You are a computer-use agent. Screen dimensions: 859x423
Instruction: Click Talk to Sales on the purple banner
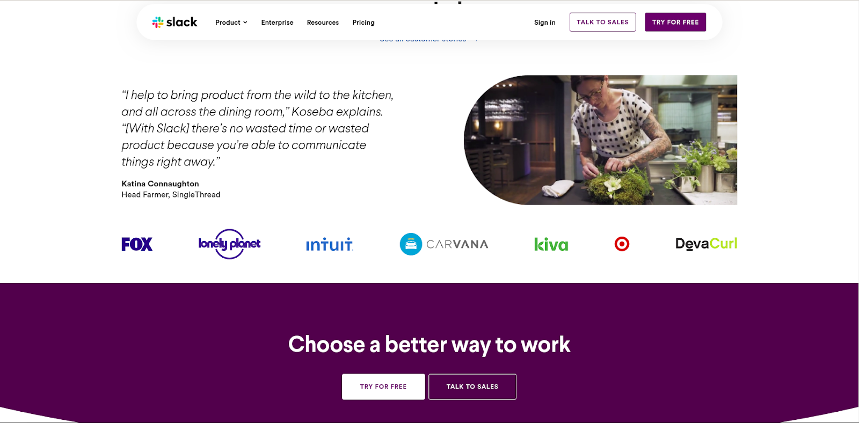pyautogui.click(x=472, y=386)
